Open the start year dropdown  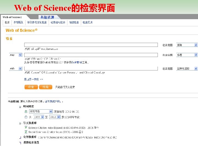tap(39, 117)
